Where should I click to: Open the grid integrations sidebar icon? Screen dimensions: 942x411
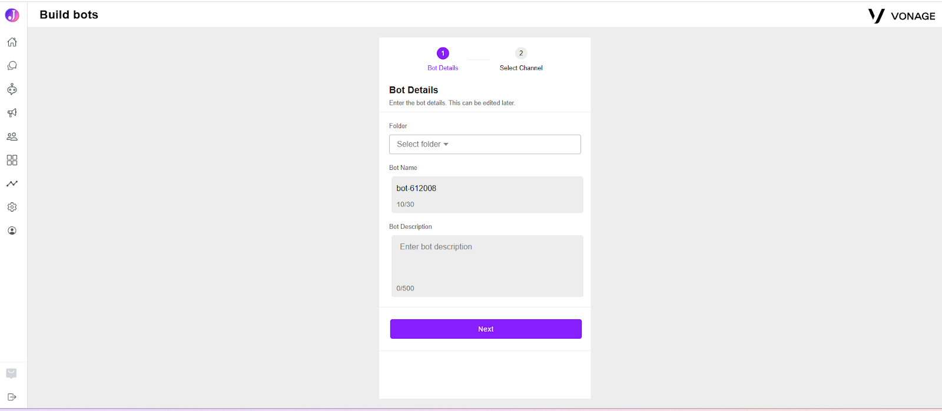[12, 160]
